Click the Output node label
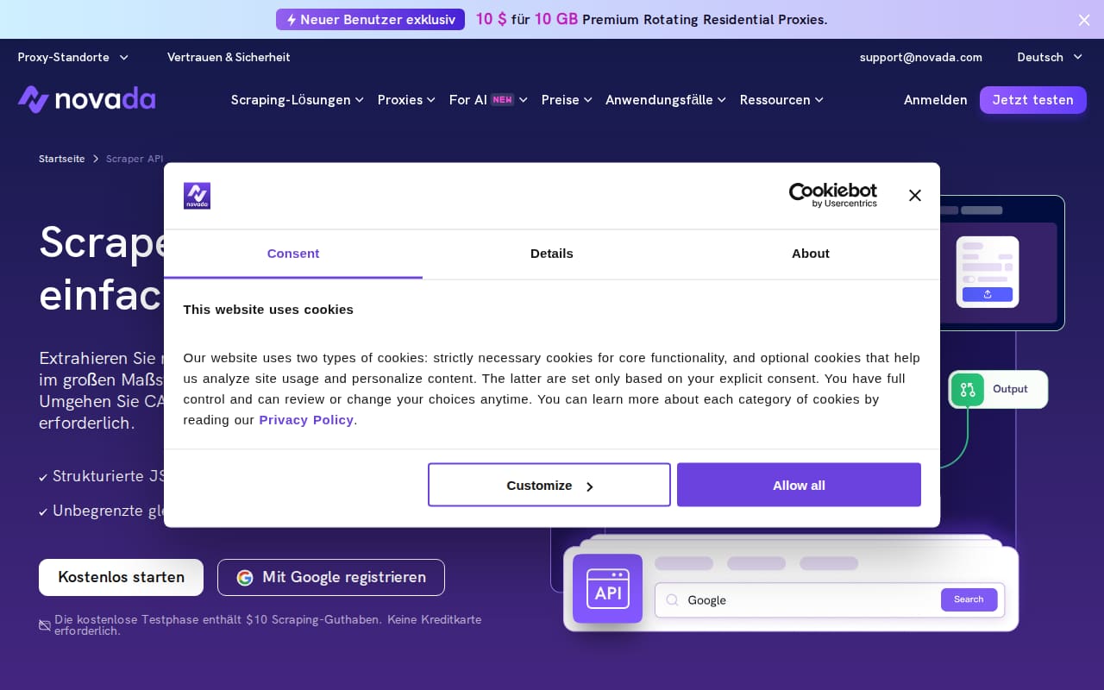Viewport: 1104px width, 690px height. 1010,390
